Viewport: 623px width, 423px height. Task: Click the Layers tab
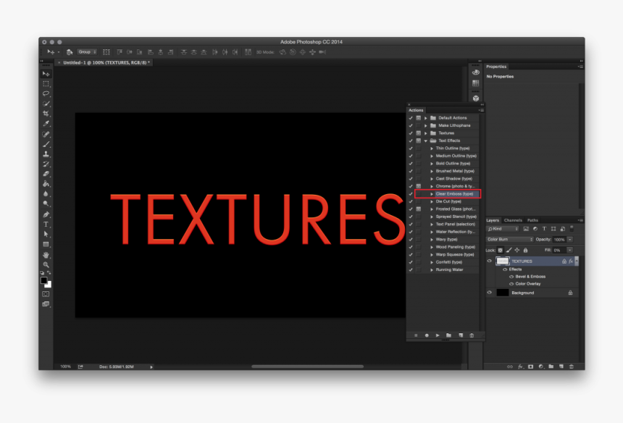click(493, 220)
